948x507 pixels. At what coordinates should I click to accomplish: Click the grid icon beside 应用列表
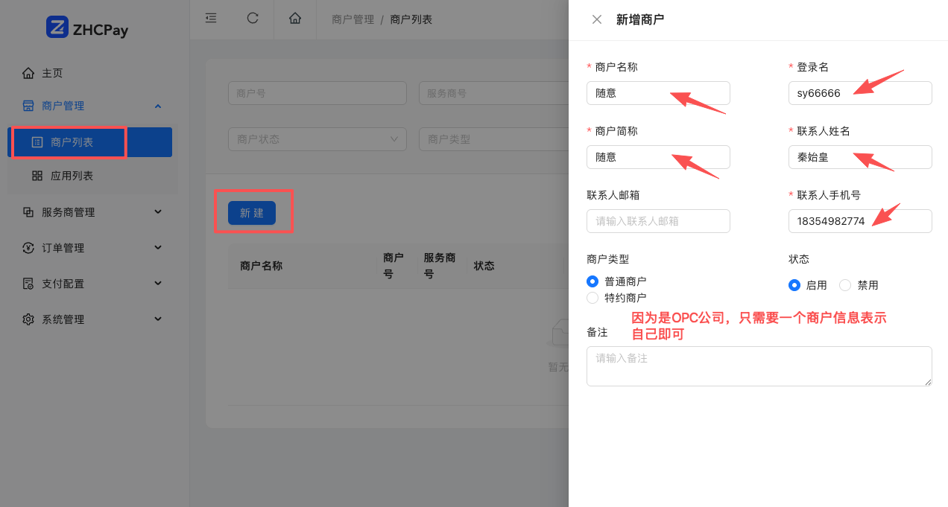[x=37, y=176]
